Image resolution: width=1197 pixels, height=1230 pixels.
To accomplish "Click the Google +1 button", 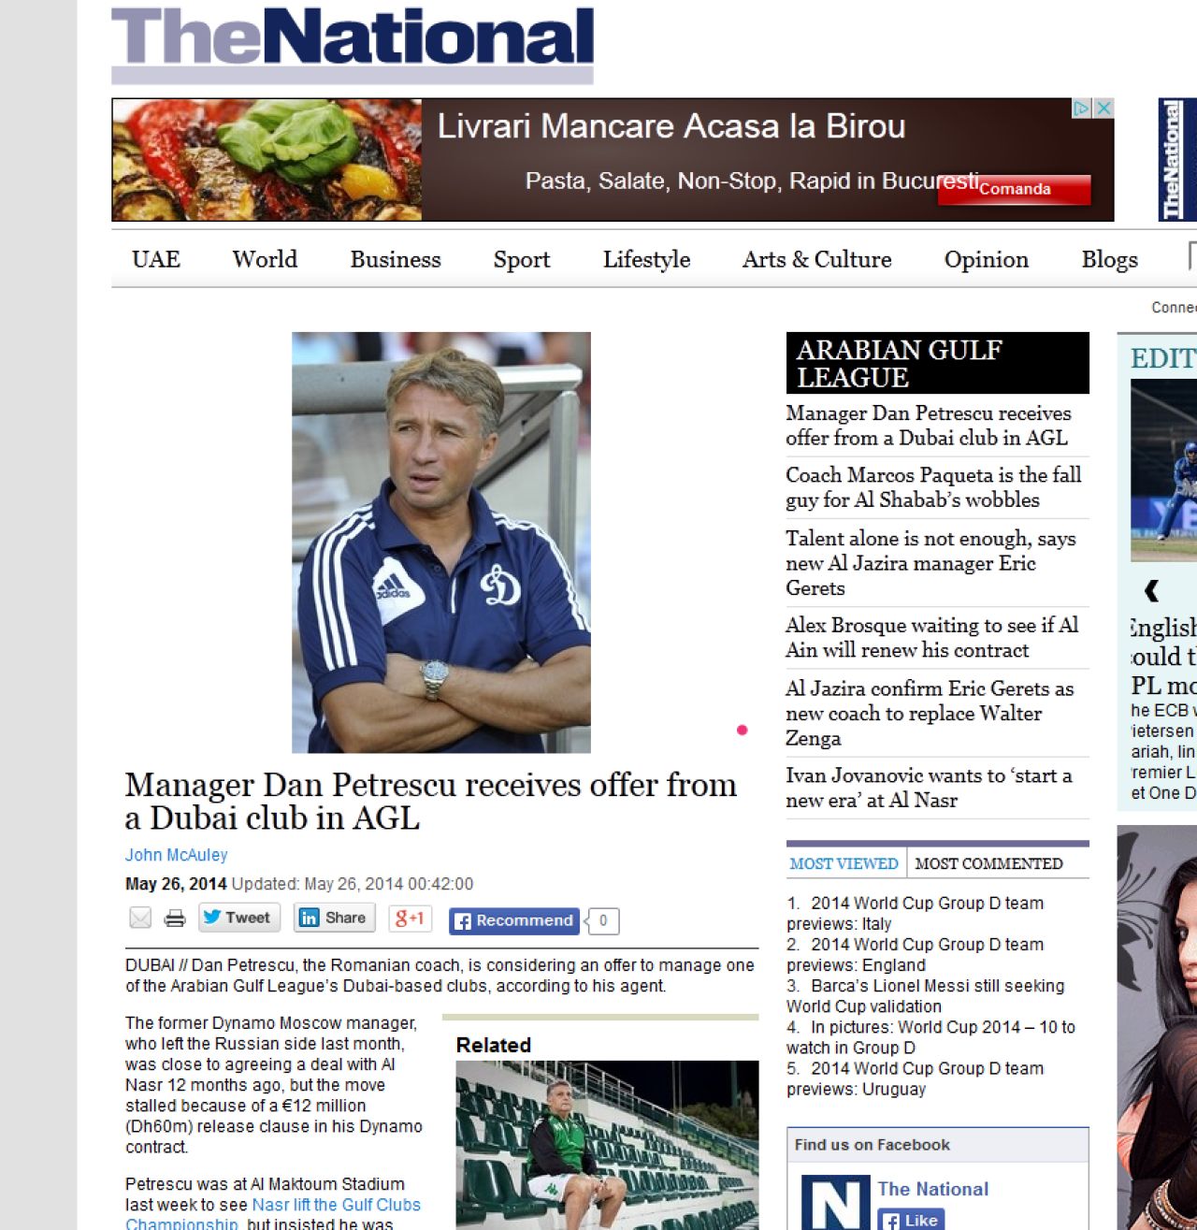I will tap(409, 918).
